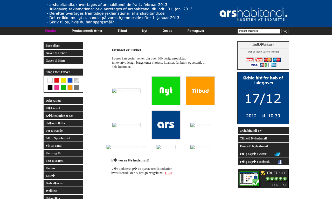Select the gray color swatch
The width and height of the screenshot is (332, 207).
(x=77, y=87)
